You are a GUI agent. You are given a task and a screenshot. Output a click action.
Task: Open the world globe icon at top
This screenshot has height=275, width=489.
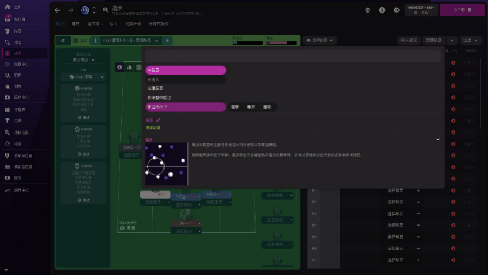coord(368,10)
